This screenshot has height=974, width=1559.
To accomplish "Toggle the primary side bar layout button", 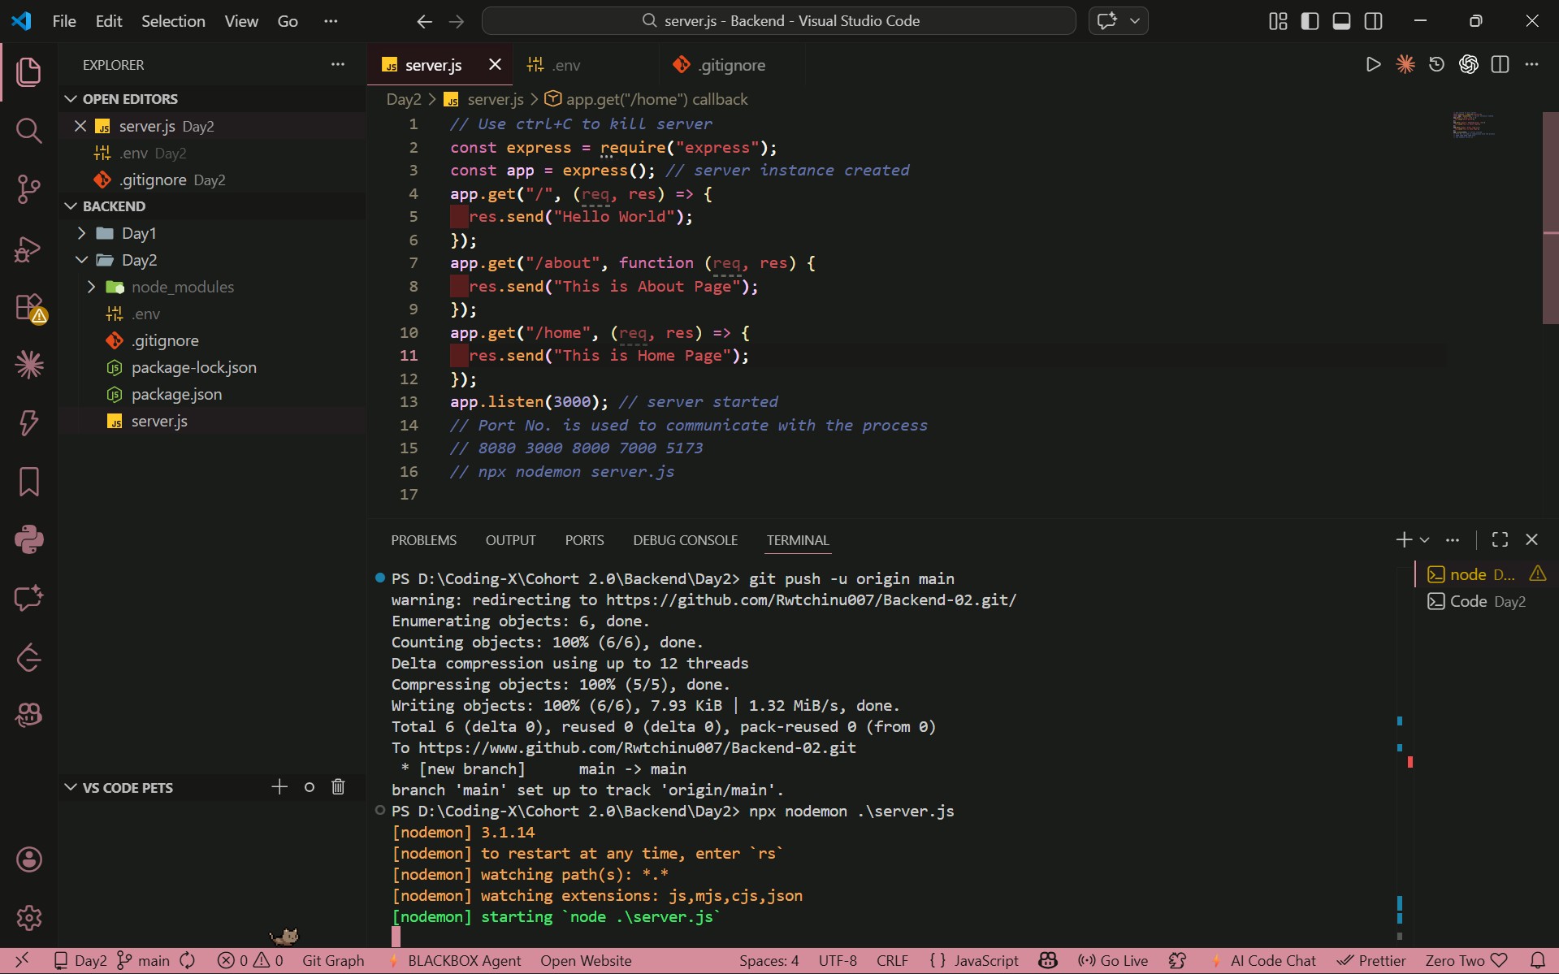I will click(1310, 21).
